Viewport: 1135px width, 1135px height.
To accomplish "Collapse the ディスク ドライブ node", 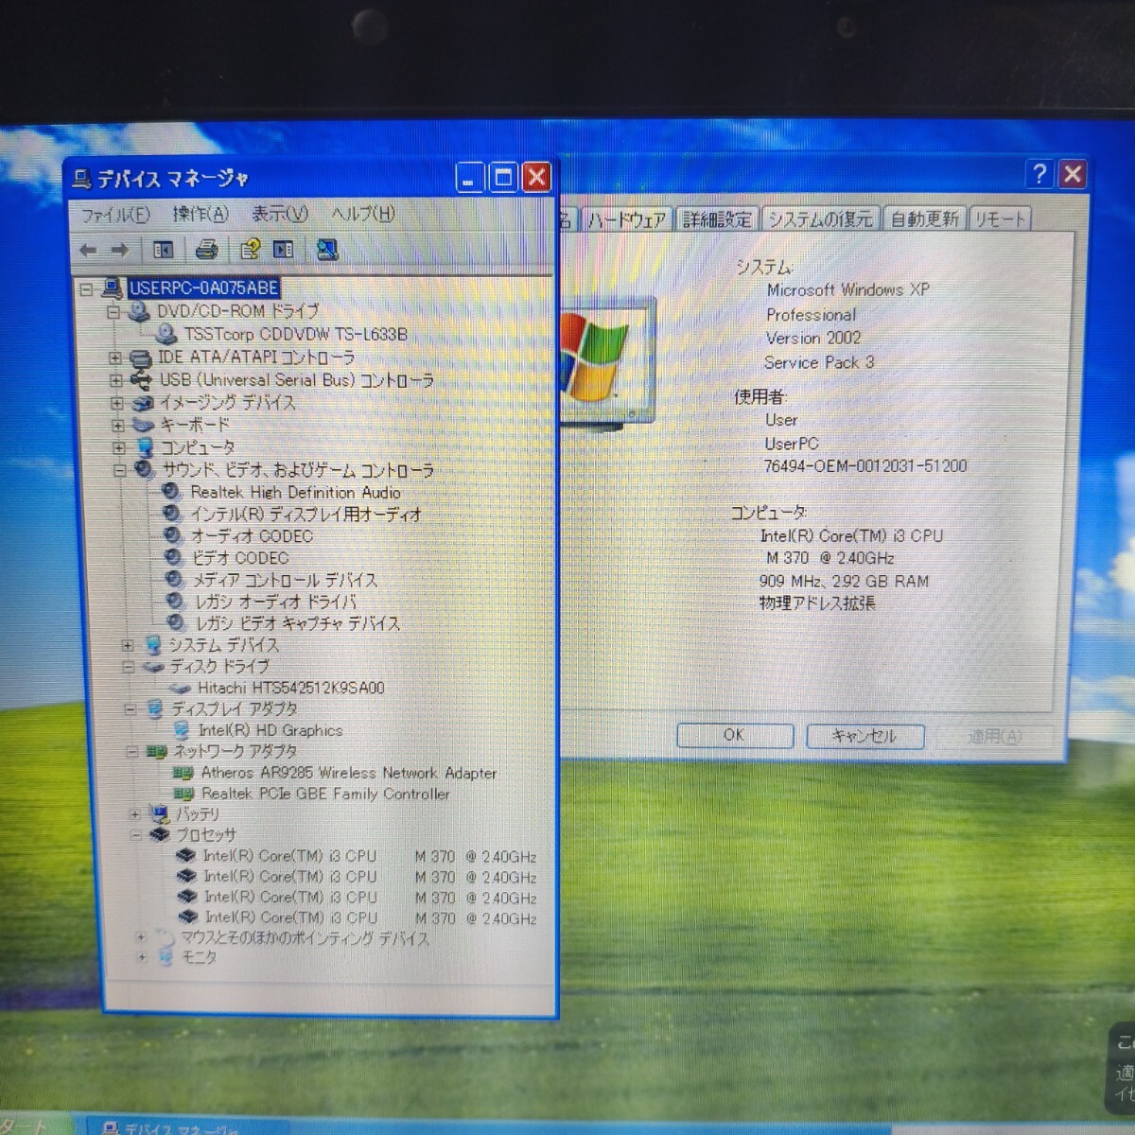I will pyautogui.click(x=128, y=667).
